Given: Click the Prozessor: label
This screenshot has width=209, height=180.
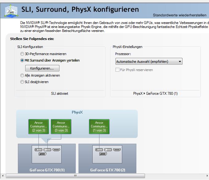Looking at the screenshot, I should point(123,54).
